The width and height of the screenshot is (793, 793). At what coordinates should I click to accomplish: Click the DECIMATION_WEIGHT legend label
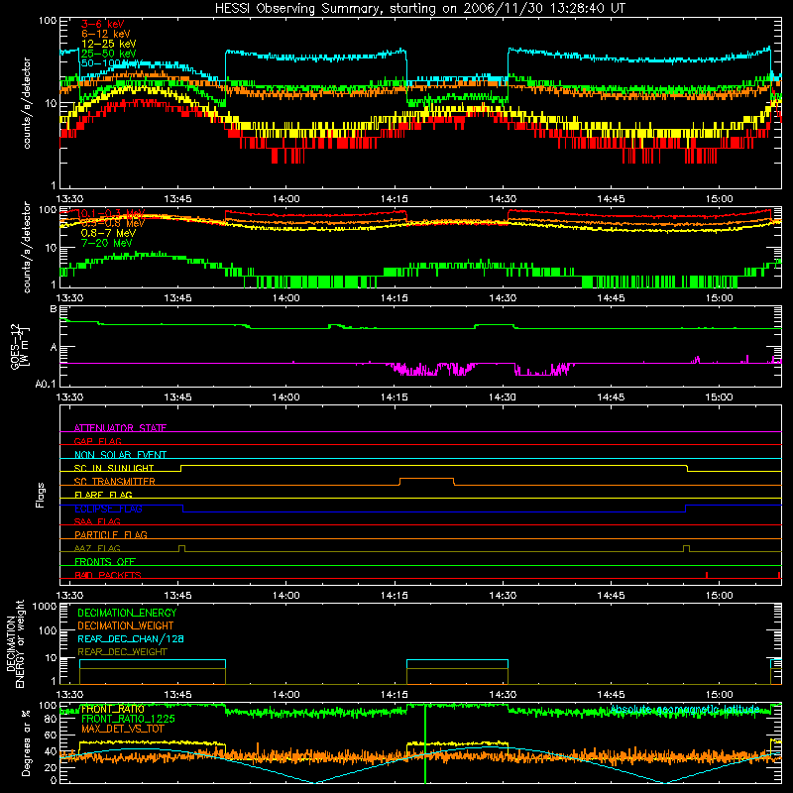(126, 625)
